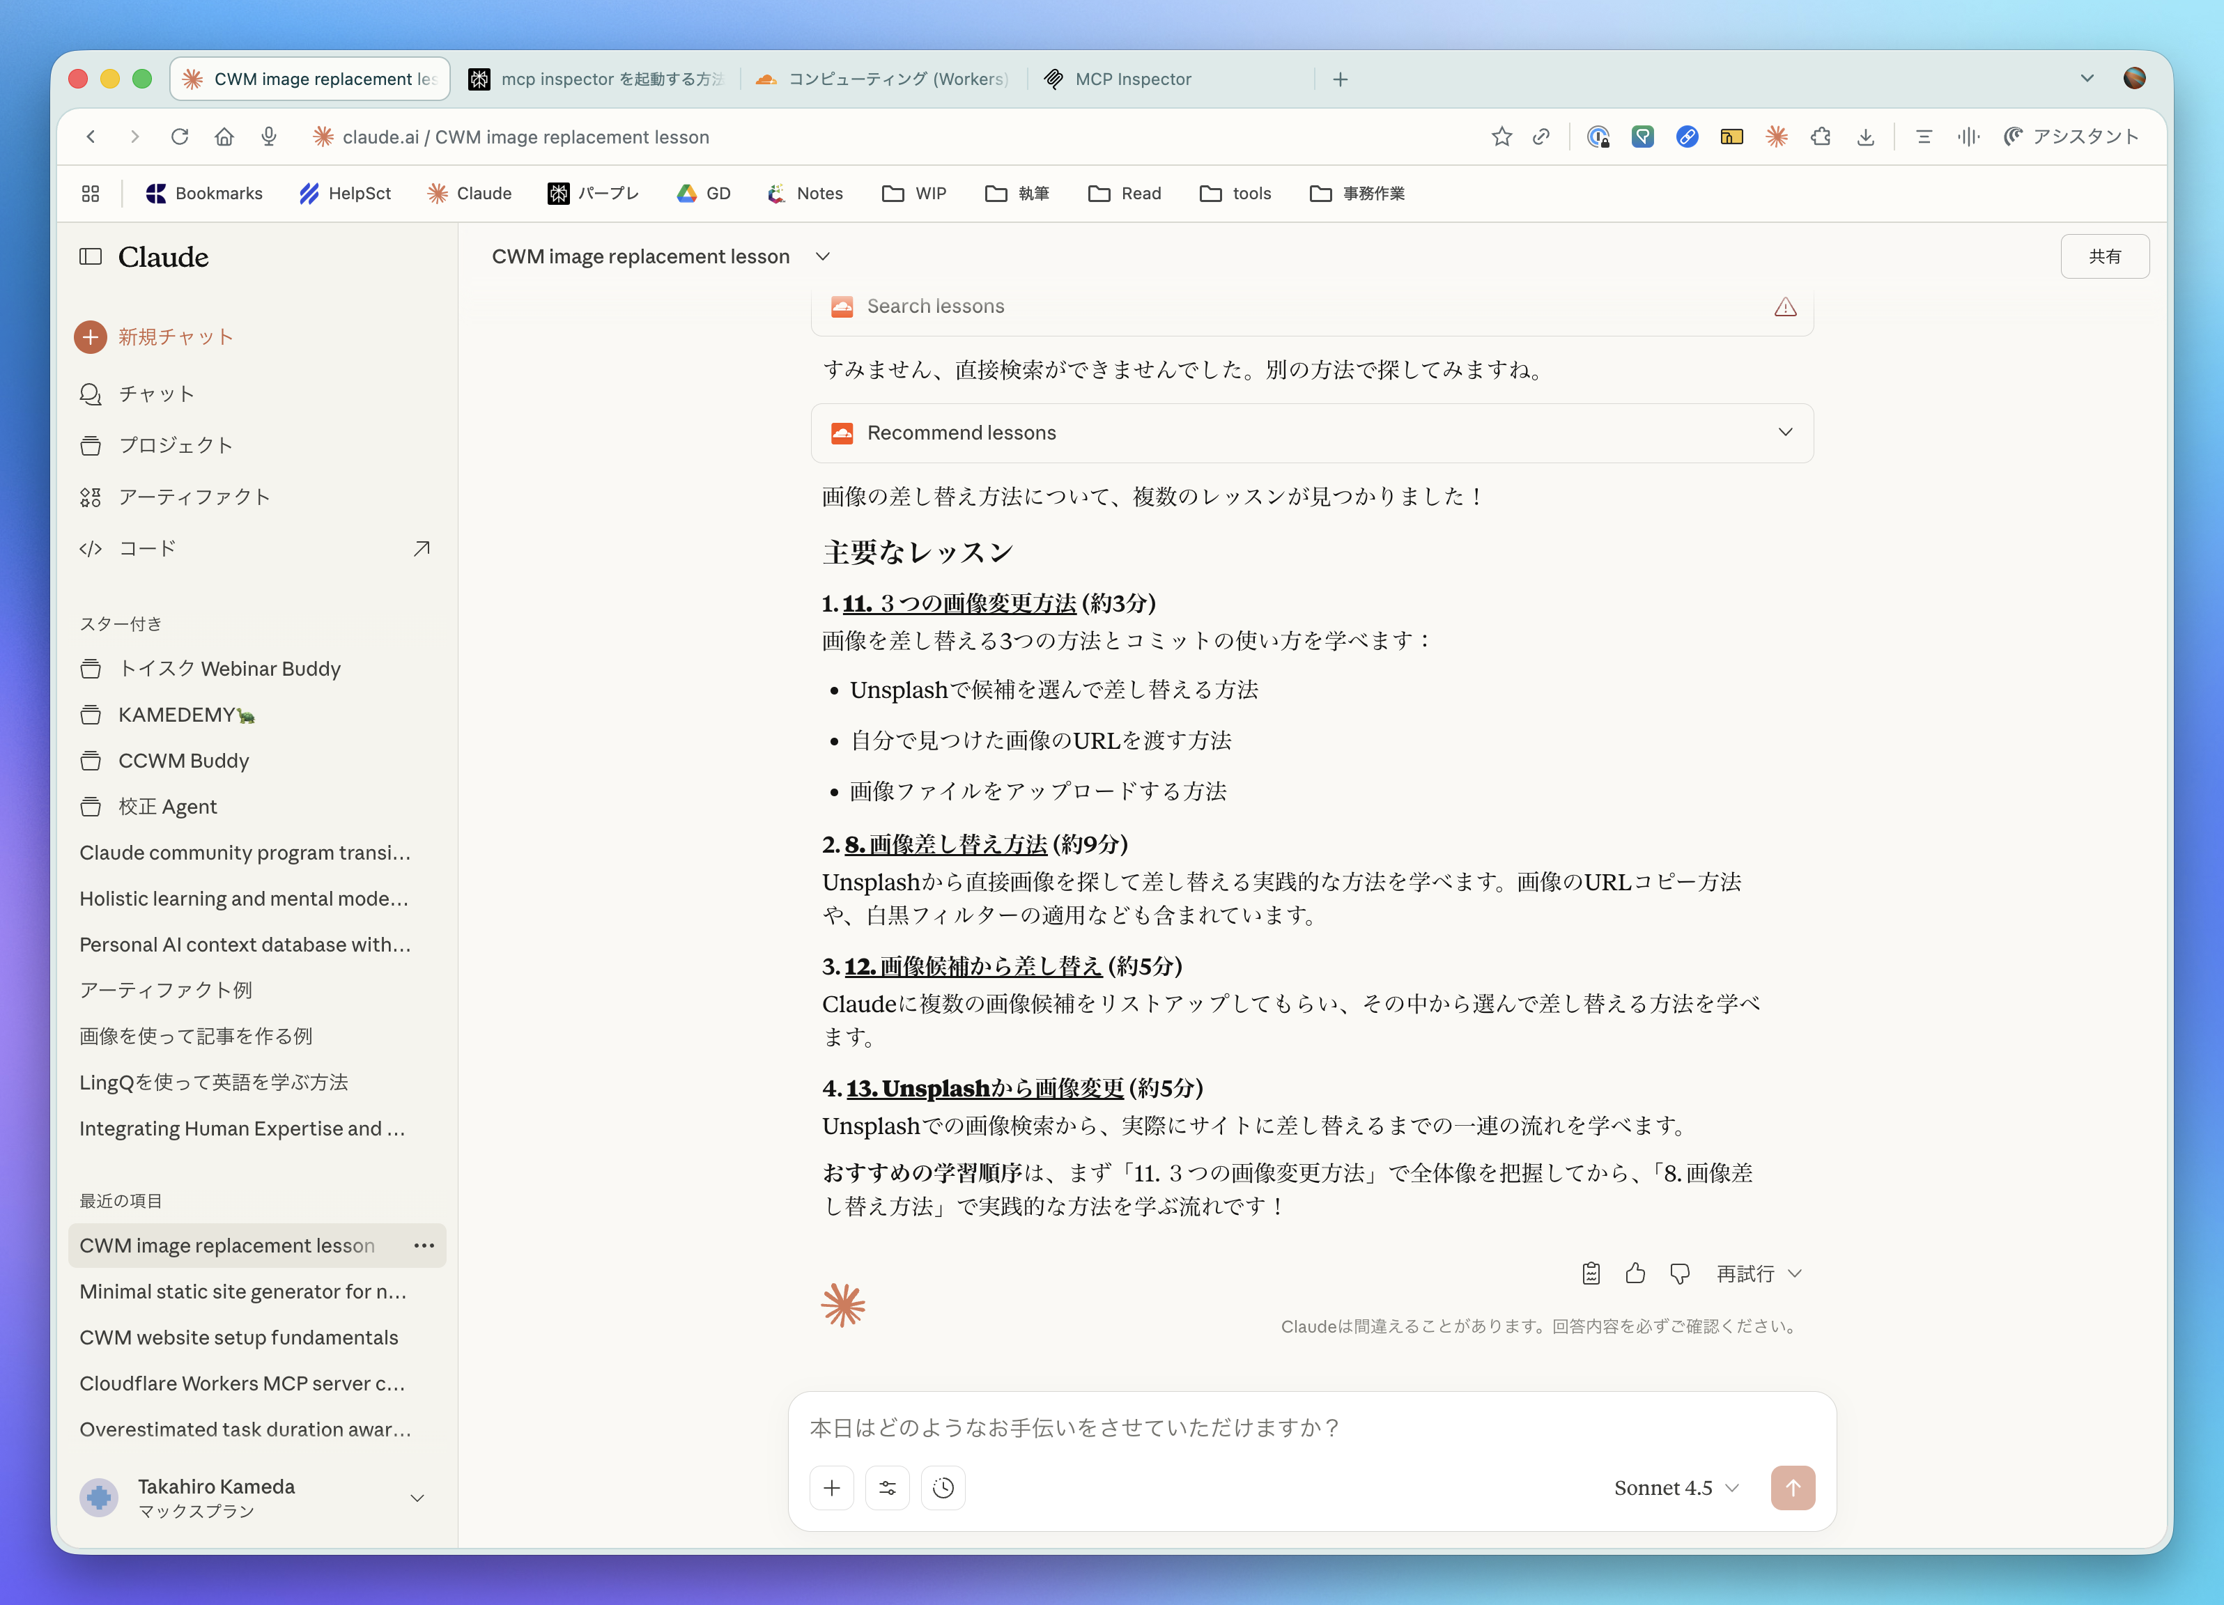
Task: Click the thumbs up feedback icon
Action: (x=1635, y=1273)
